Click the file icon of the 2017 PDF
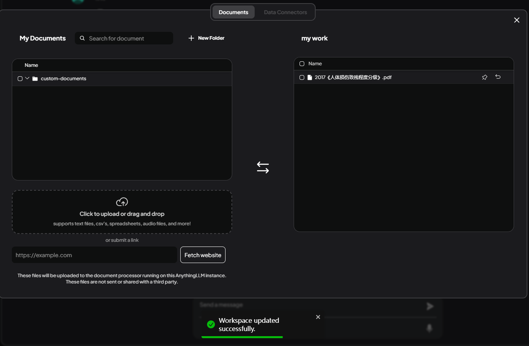The height and width of the screenshot is (346, 529). [310, 77]
